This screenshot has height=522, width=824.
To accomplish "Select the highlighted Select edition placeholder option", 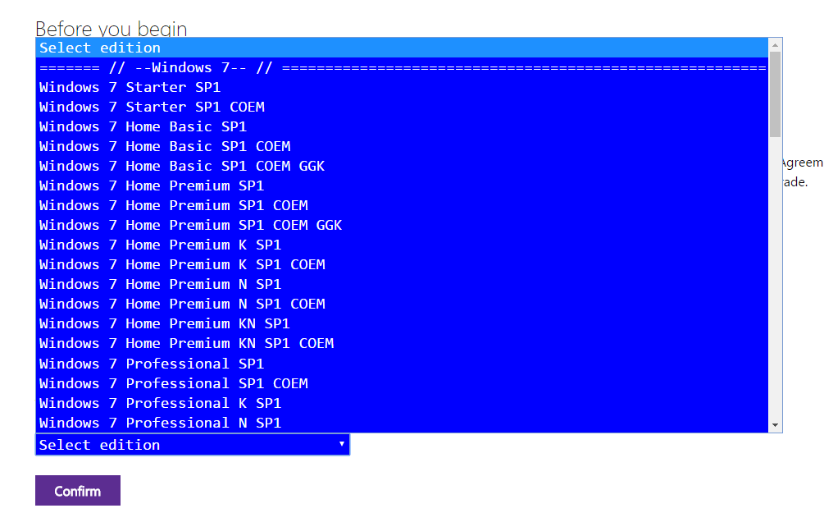I will [x=402, y=48].
